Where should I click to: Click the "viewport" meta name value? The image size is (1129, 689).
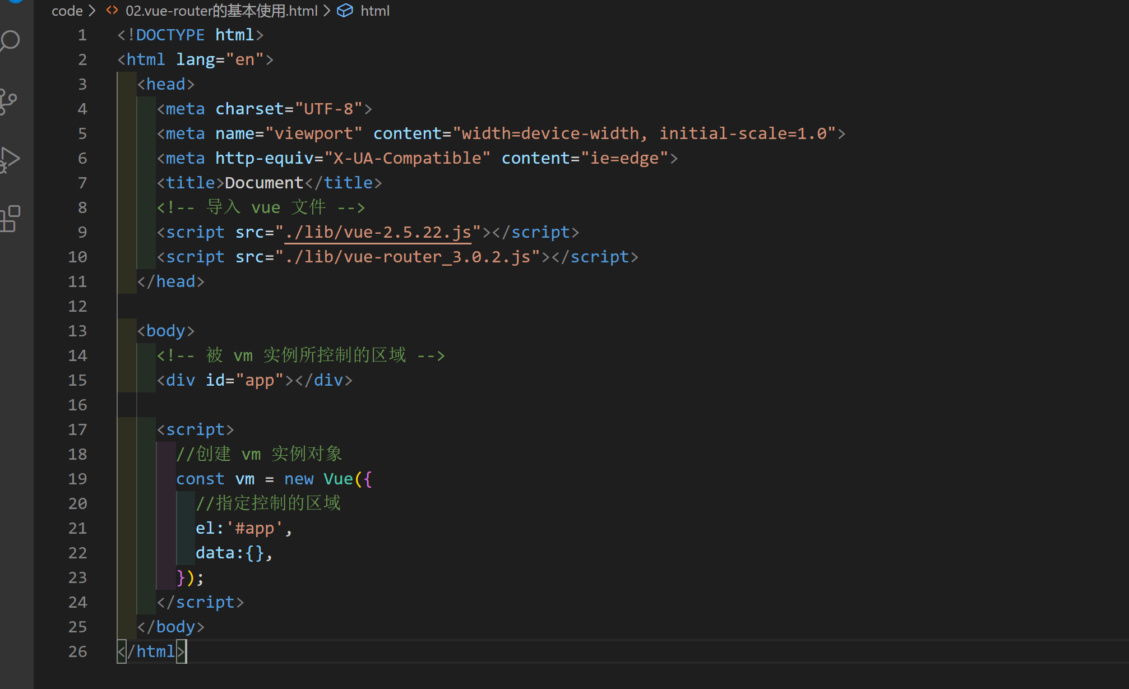pos(314,133)
